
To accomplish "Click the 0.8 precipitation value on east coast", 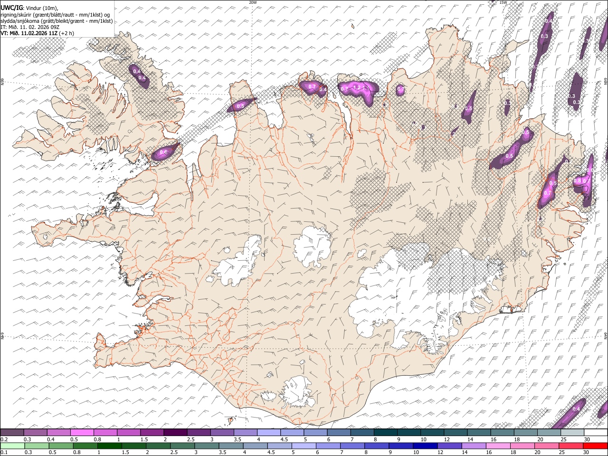I will pos(578,180).
